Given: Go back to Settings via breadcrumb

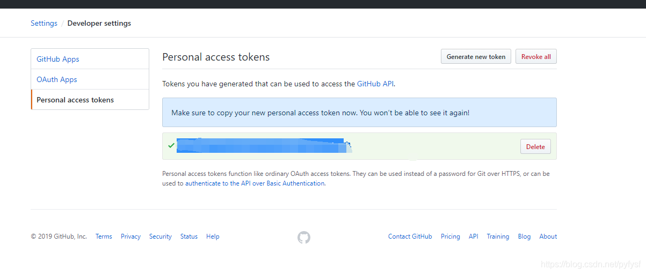Looking at the screenshot, I should tap(44, 24).
